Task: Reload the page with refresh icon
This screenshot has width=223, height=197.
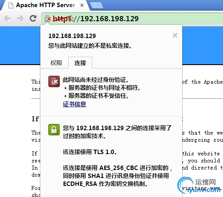Action: (33, 19)
